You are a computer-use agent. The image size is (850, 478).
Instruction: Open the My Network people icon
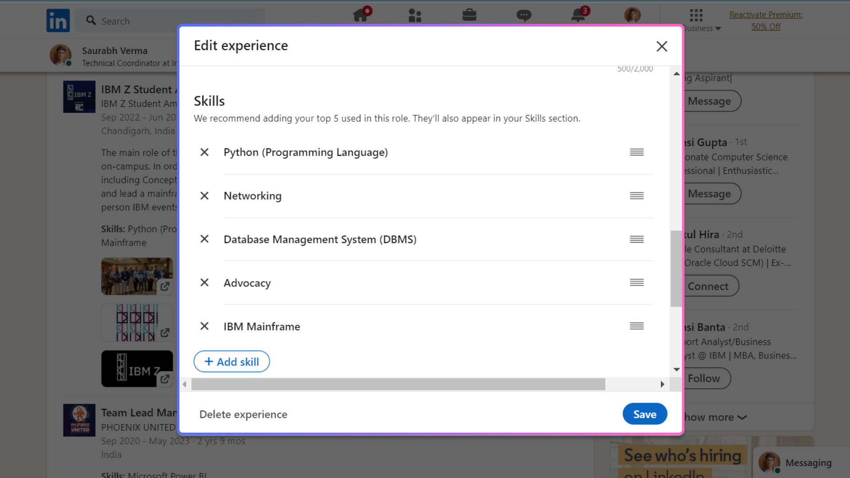(x=415, y=15)
